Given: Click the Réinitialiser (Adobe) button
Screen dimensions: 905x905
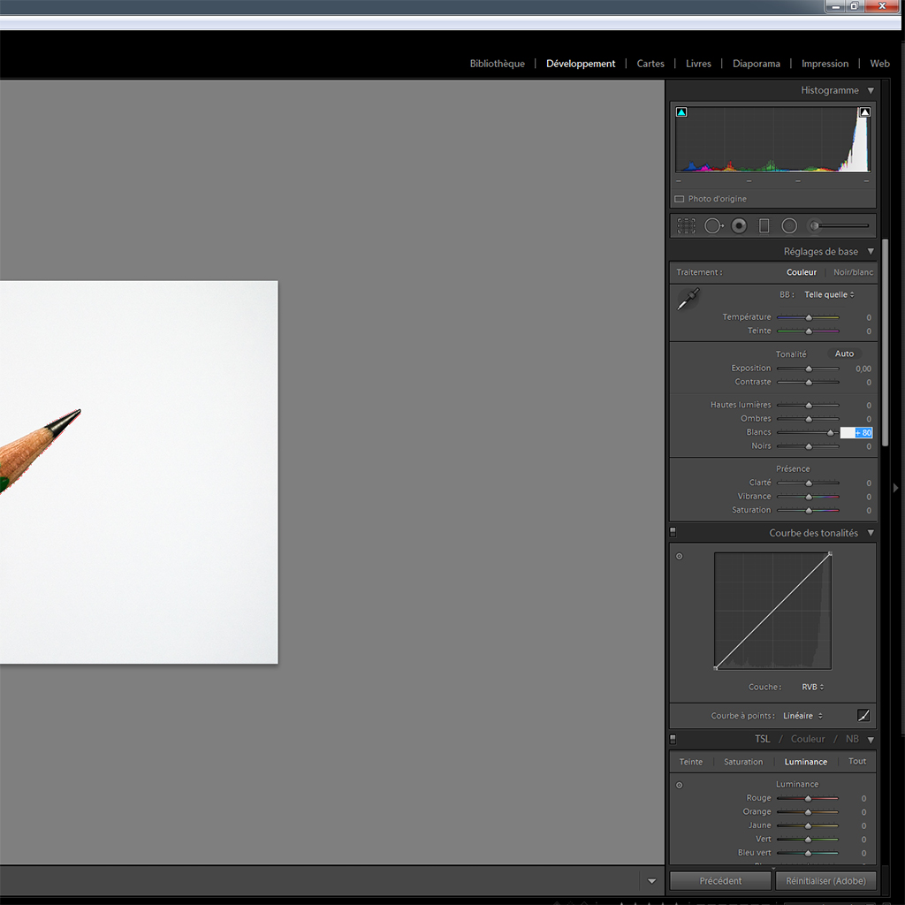Looking at the screenshot, I should (x=825, y=880).
